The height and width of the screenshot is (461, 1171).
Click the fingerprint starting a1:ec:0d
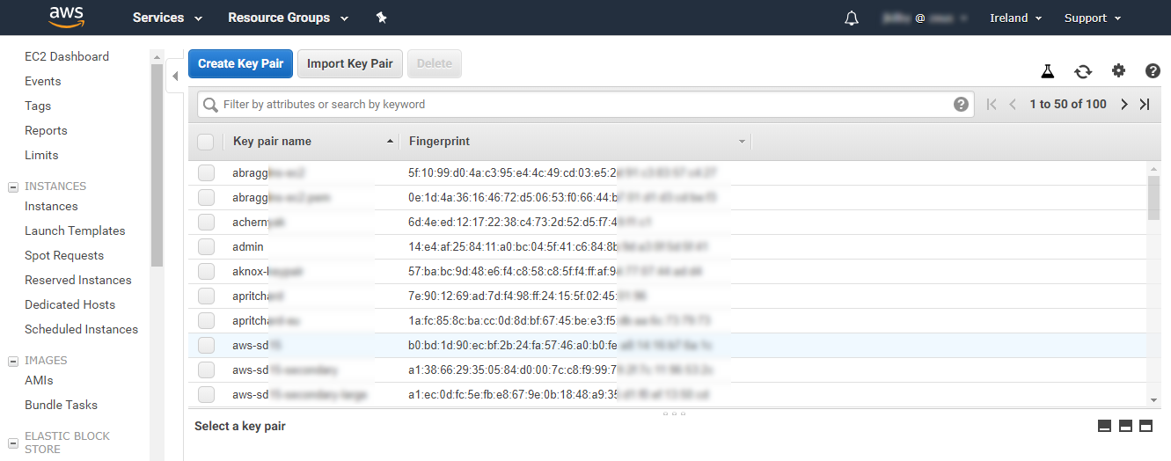(x=559, y=395)
